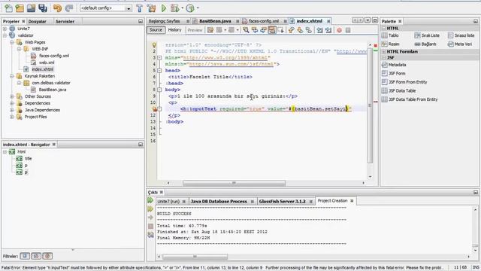Screen dimensions: 481x271
Task: Click the Source view button
Action: (156, 30)
